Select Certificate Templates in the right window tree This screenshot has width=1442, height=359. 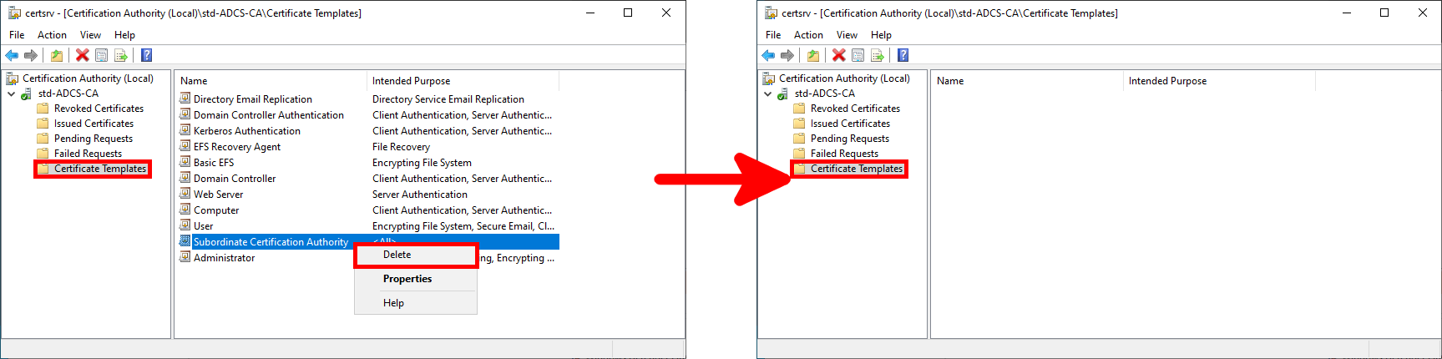point(857,169)
